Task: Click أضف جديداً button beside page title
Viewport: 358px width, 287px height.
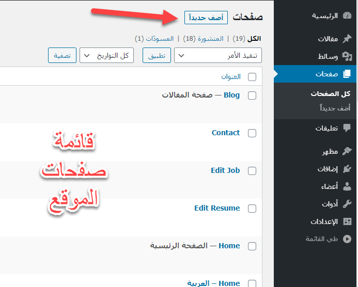Action: 206,18
